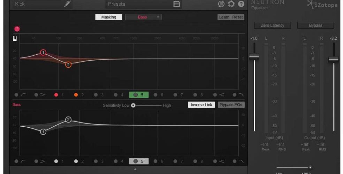Click the Learn button
Screen dimensions: 343x174
point(224,17)
